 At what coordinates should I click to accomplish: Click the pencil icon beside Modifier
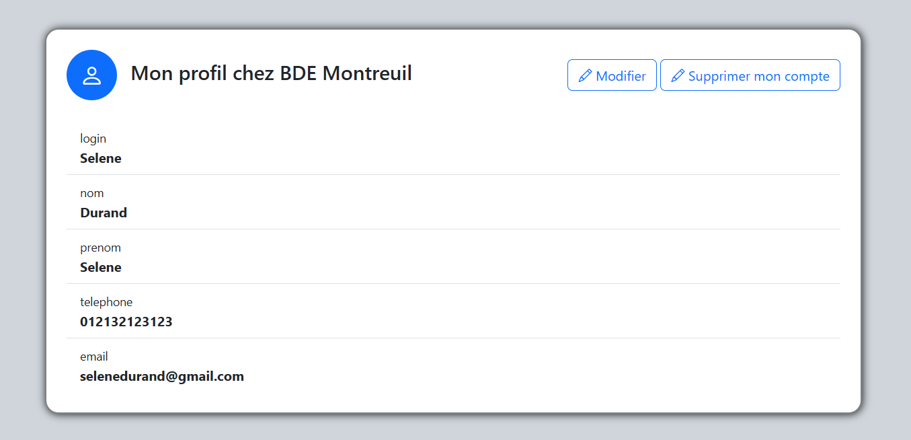click(x=585, y=75)
